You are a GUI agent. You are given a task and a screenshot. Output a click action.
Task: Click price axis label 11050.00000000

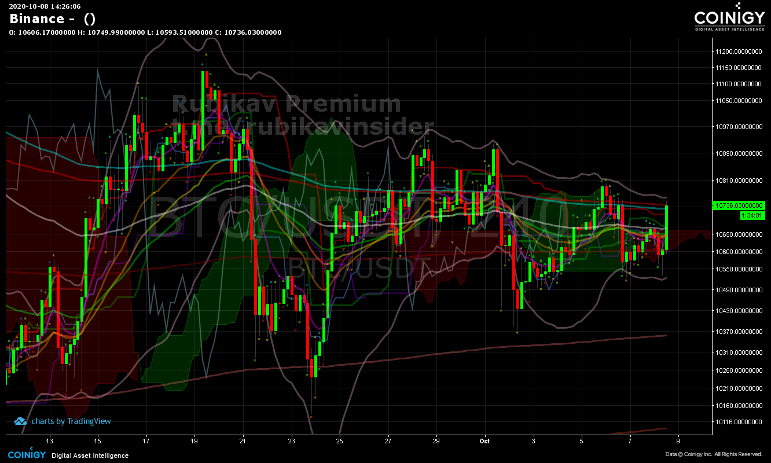coord(739,101)
